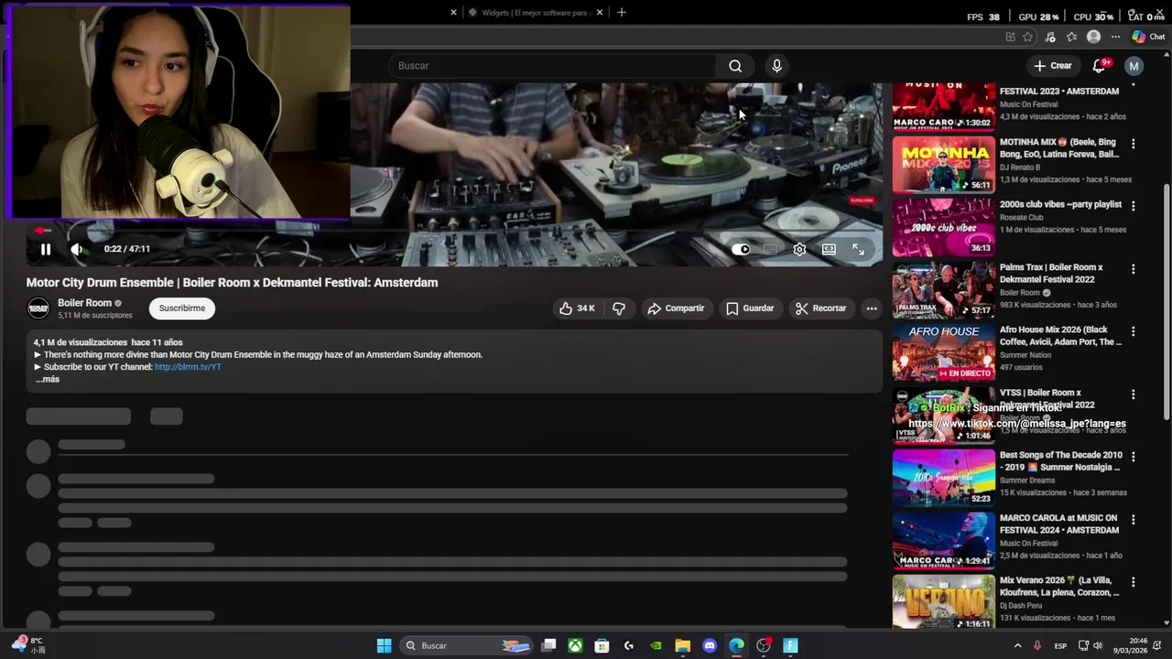Open options for MARCO CAROLA 2024 video
The height and width of the screenshot is (659, 1172).
coord(1133,520)
